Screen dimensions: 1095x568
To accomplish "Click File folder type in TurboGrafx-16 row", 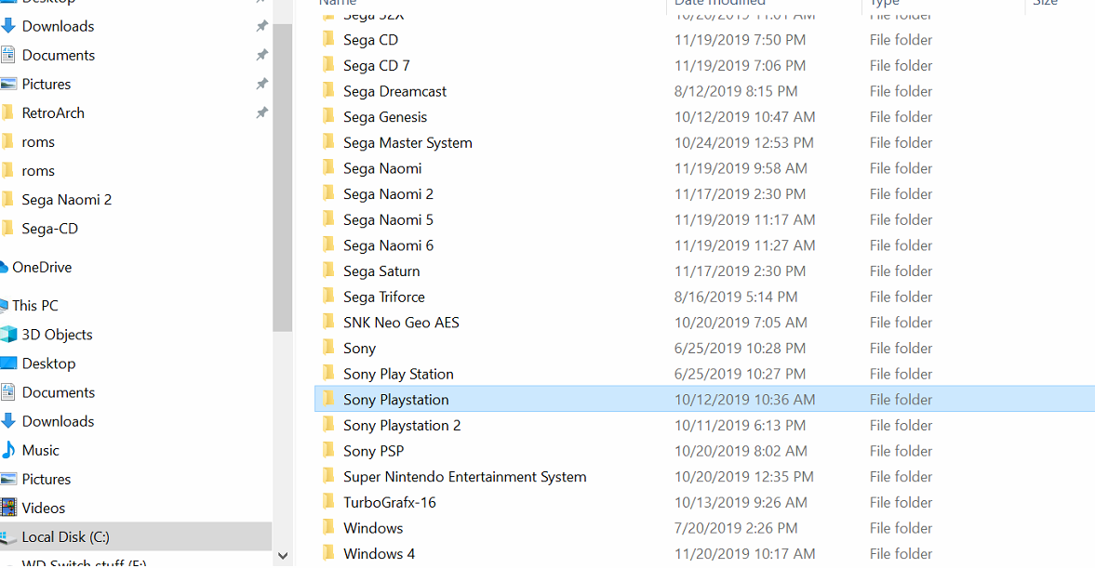I will [901, 502].
